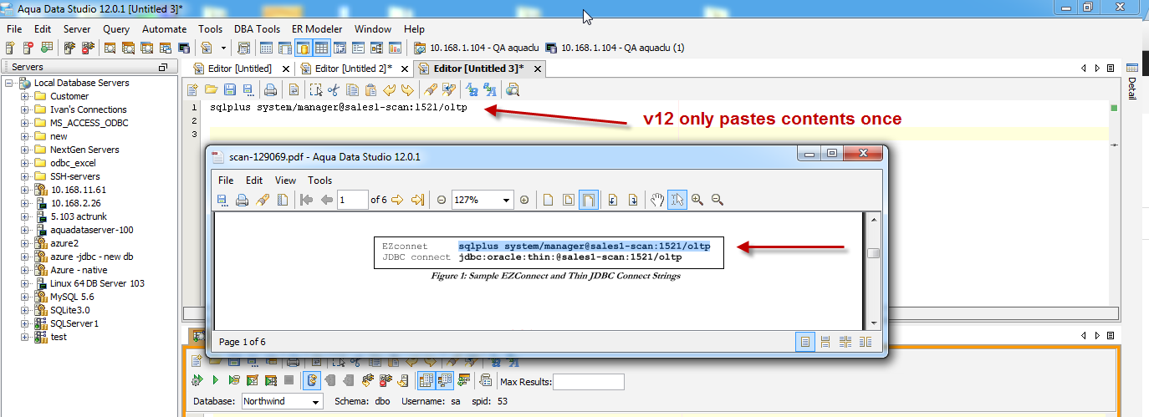Expand the MySQL 5.6 server node
This screenshot has height=417, width=1149.
pos(25,297)
